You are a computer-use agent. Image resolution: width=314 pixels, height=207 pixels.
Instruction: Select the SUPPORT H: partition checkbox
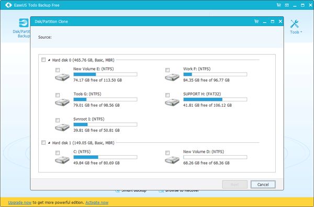(x=167, y=95)
